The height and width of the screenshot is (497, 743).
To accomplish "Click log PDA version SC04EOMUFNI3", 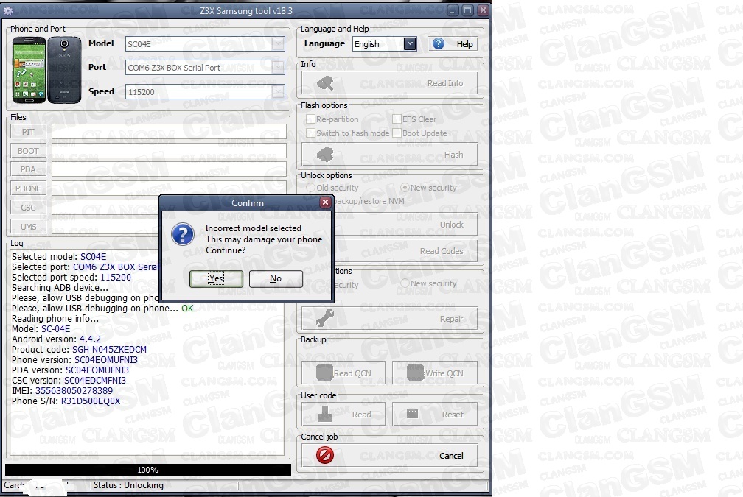I will click(97, 370).
